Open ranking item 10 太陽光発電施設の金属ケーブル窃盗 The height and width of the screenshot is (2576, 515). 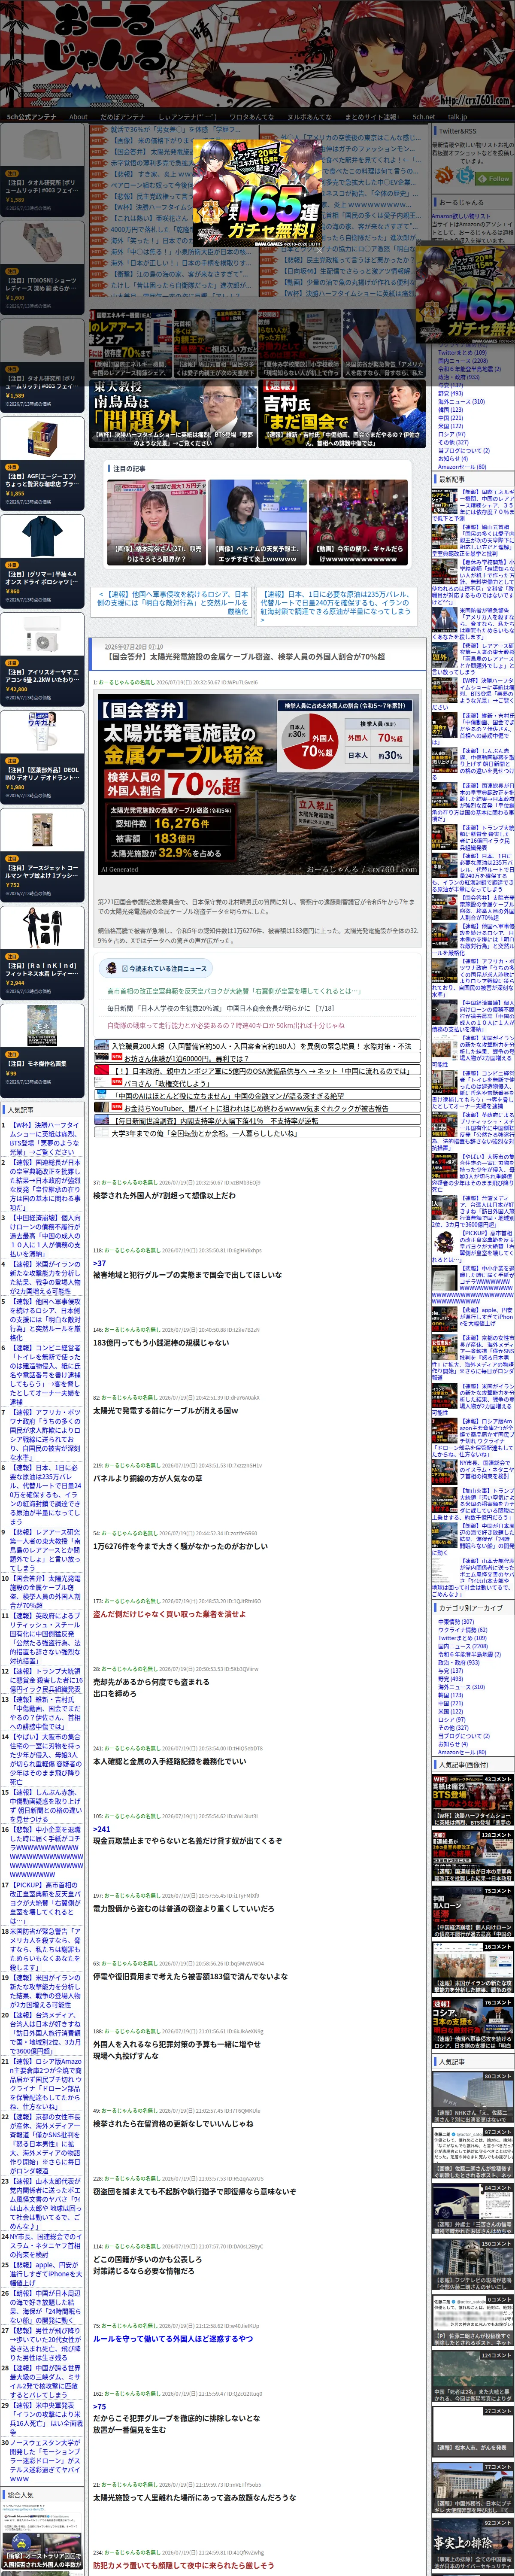(x=46, y=1592)
